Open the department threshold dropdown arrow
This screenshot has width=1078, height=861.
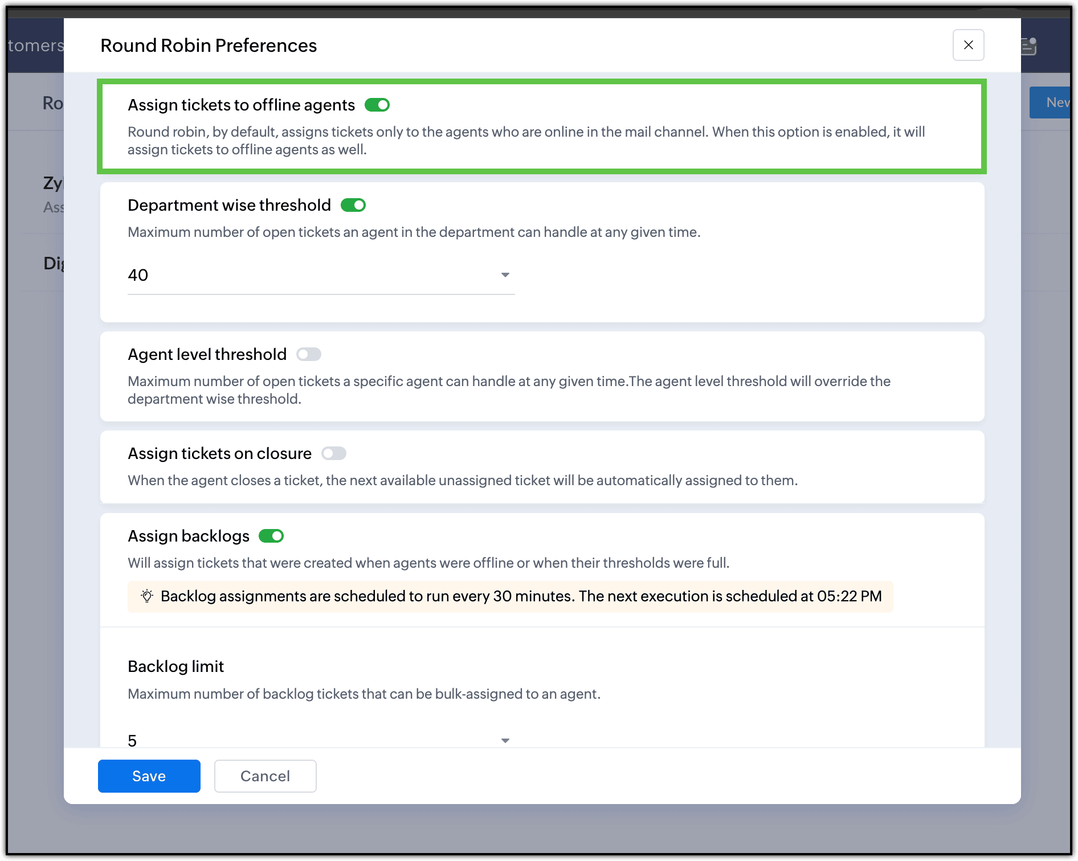click(x=505, y=275)
